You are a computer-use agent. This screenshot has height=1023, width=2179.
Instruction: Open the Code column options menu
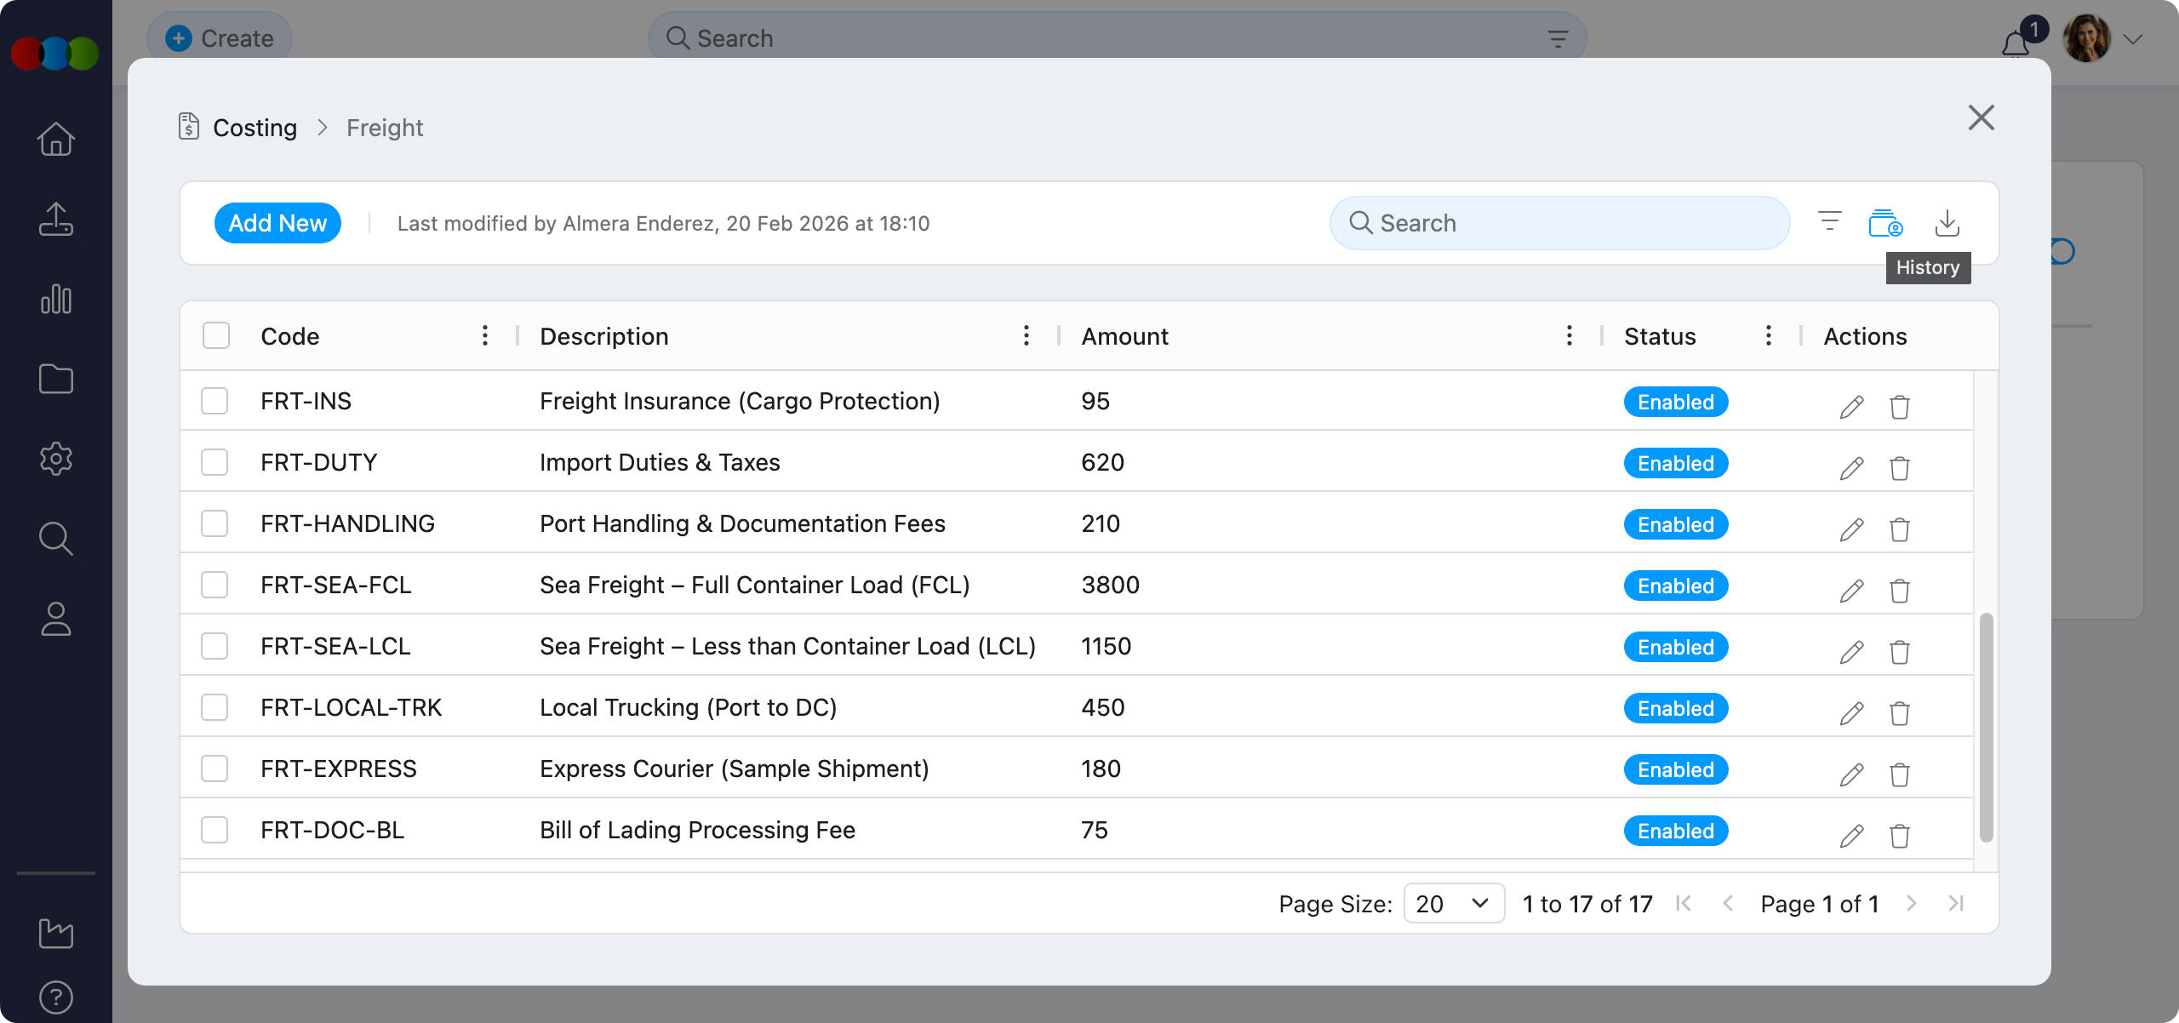click(x=485, y=336)
